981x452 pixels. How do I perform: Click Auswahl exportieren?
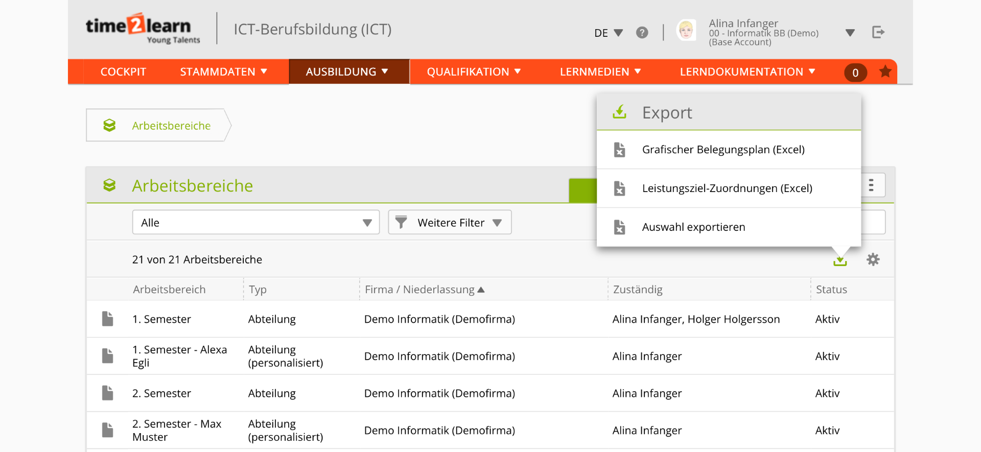[693, 227]
